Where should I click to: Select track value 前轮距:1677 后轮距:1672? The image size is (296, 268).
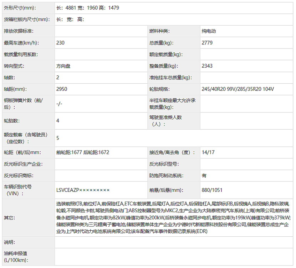coord(83,152)
